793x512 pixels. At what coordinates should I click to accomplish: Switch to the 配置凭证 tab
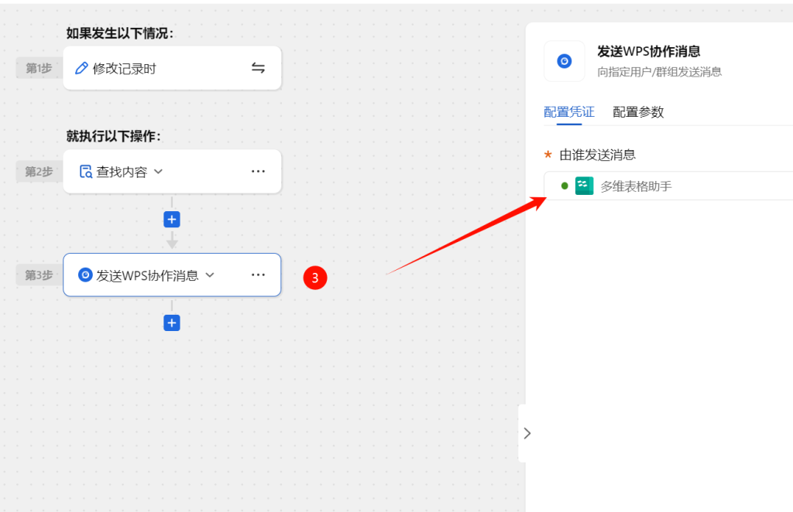[569, 111]
